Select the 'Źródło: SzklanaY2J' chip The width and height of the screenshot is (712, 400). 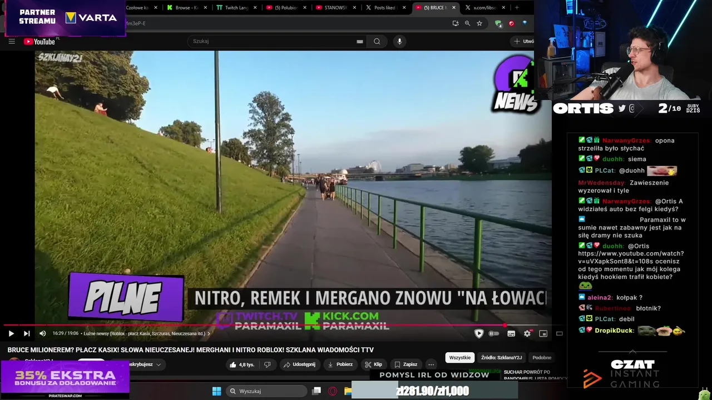point(501,358)
